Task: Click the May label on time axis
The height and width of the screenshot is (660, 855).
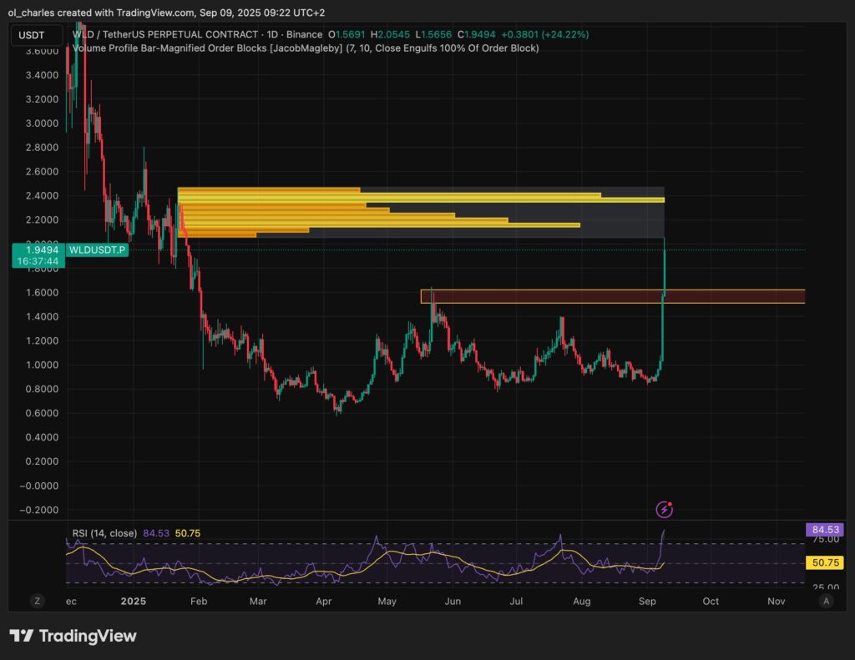Action: [x=387, y=601]
